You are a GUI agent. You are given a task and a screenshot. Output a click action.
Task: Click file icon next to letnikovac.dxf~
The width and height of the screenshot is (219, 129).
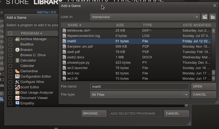(x=64, y=31)
